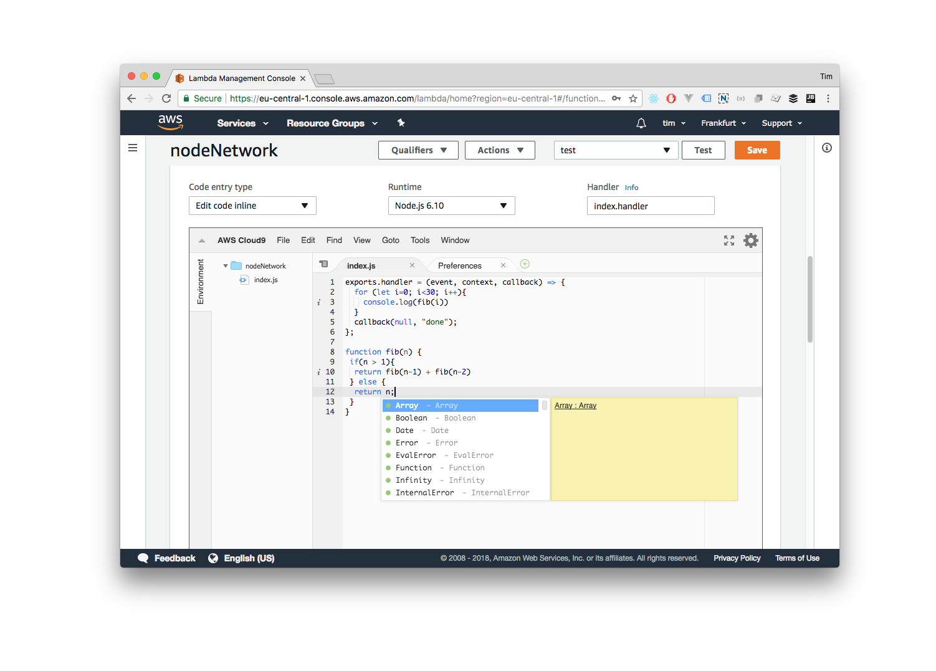Open the Window menu
Viewport: 936px width, 671px height.
(456, 240)
